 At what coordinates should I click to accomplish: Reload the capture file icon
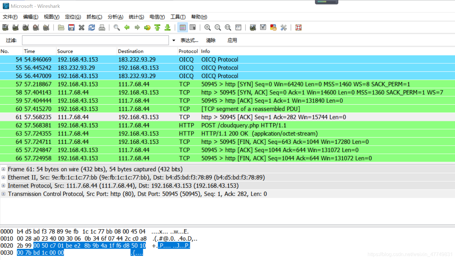[x=92, y=28]
